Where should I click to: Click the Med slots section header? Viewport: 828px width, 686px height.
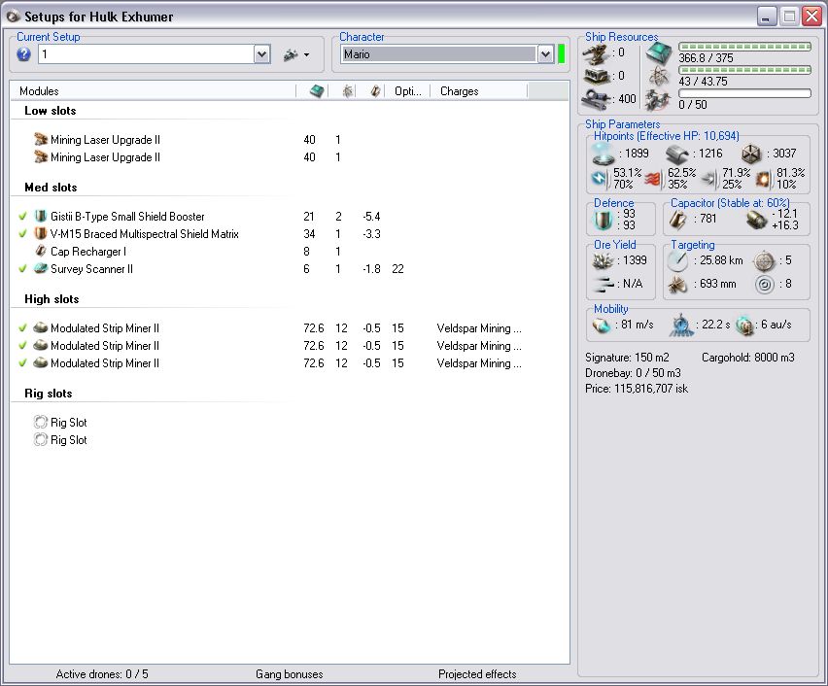51,188
